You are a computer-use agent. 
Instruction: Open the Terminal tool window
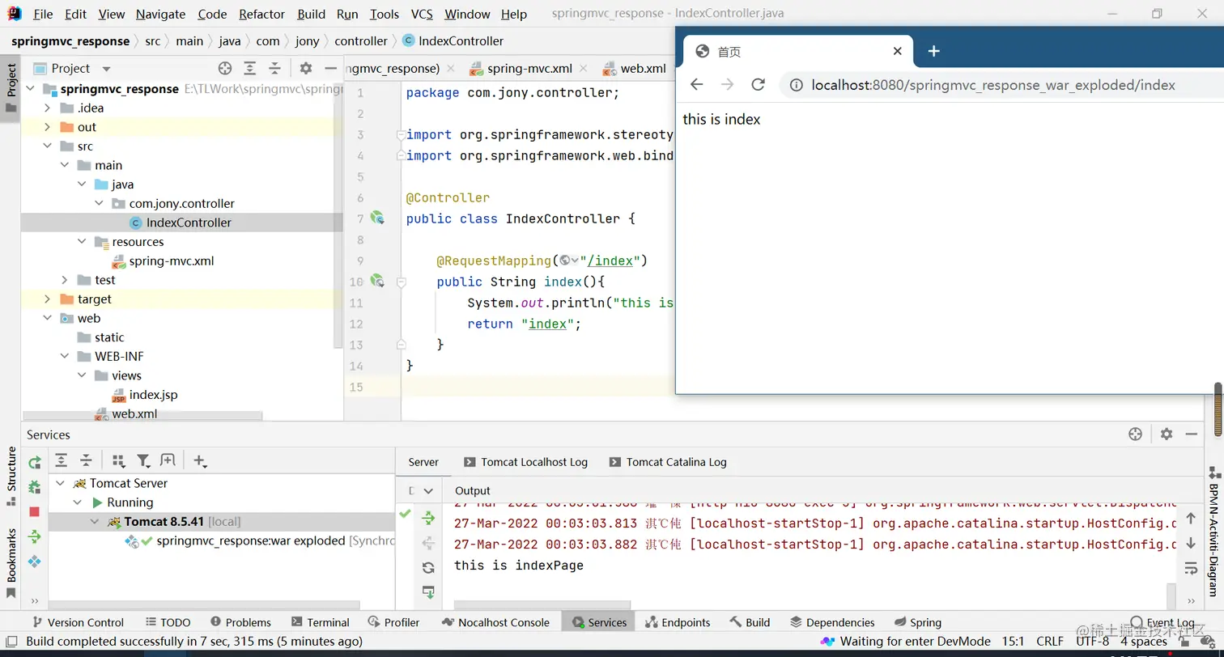click(319, 622)
